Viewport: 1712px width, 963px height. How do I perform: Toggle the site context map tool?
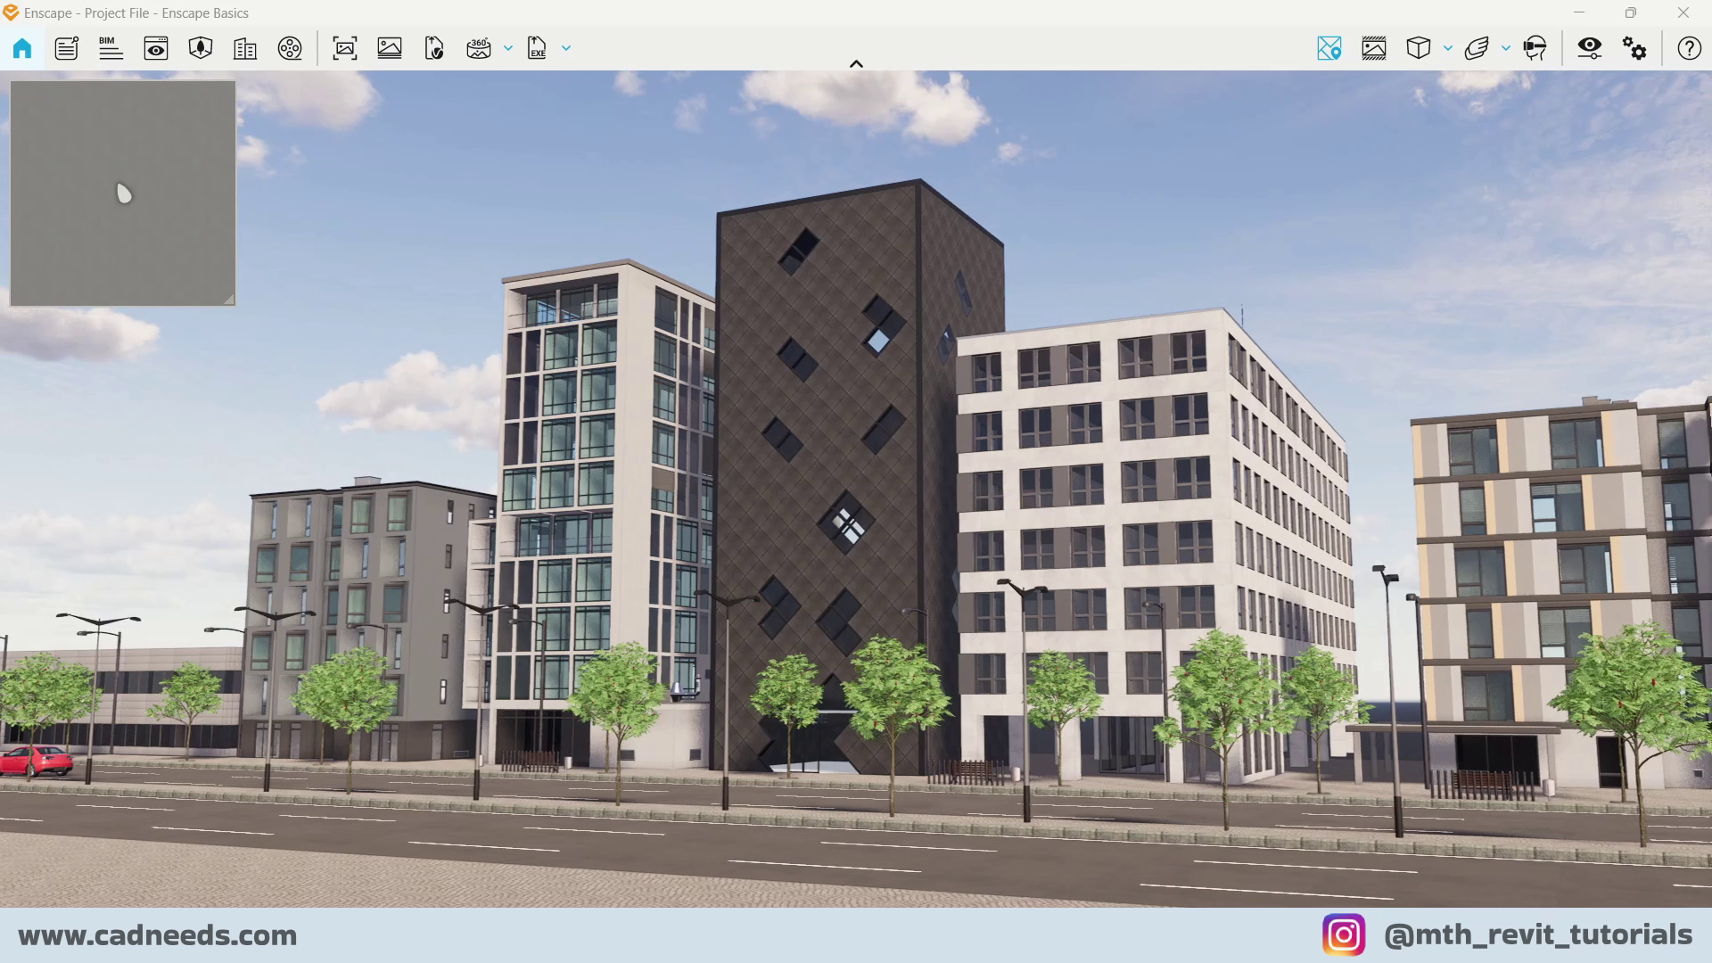[x=1329, y=48]
